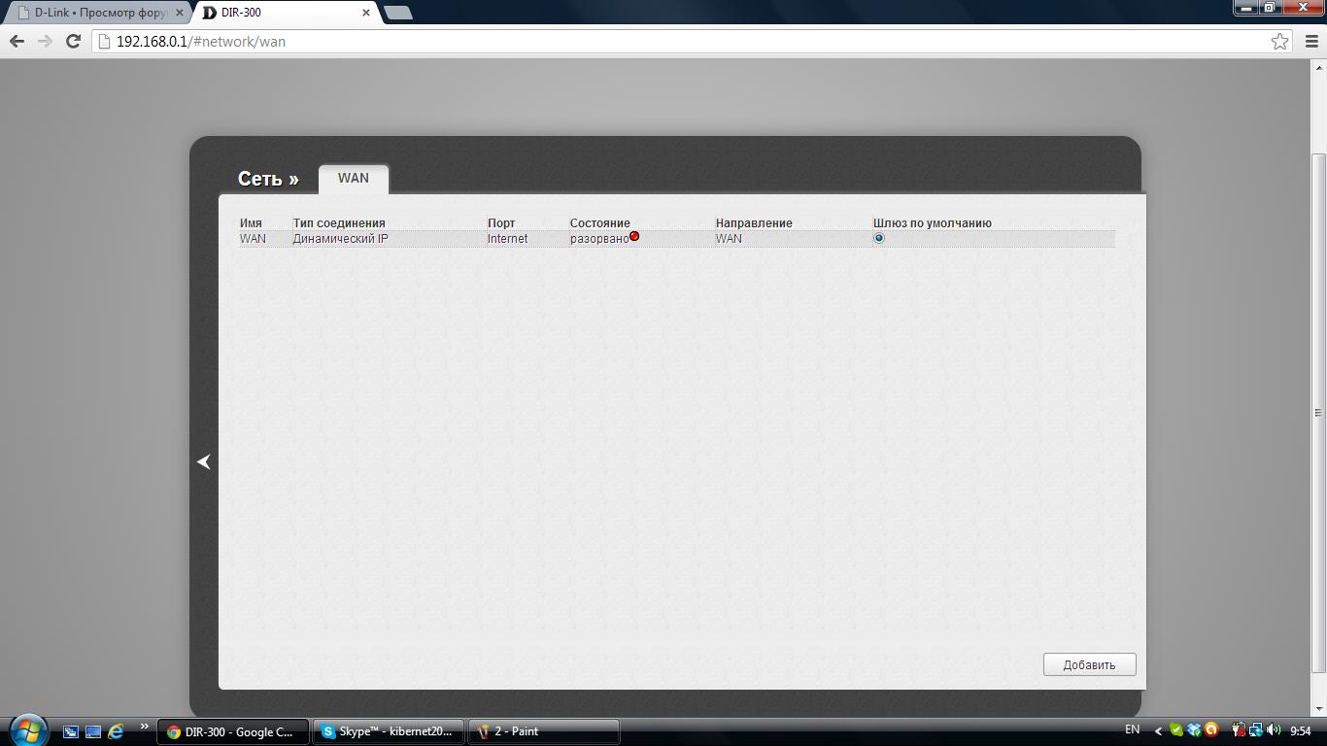Click the Show Desktop quick launch icon
The image size is (1327, 746).
[x=93, y=731]
